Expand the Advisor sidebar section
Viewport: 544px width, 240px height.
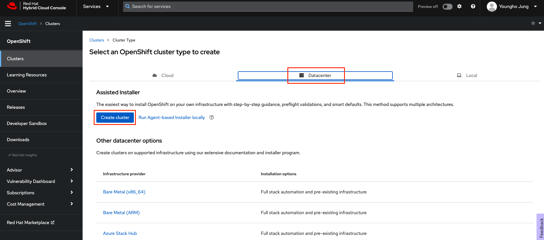tap(41, 170)
